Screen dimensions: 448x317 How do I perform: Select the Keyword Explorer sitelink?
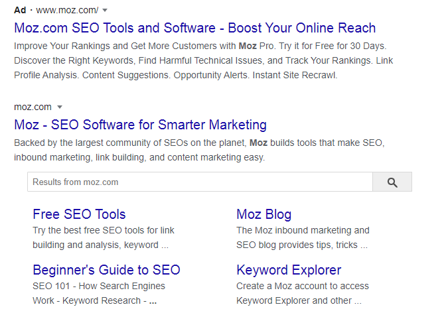click(289, 270)
